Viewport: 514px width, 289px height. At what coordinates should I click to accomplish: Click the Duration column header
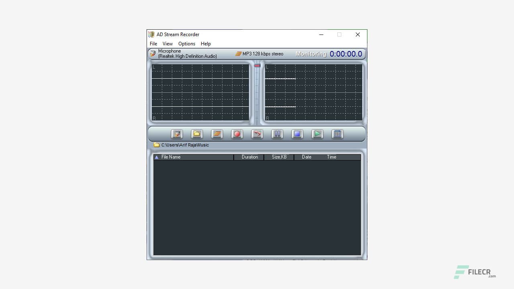point(249,157)
